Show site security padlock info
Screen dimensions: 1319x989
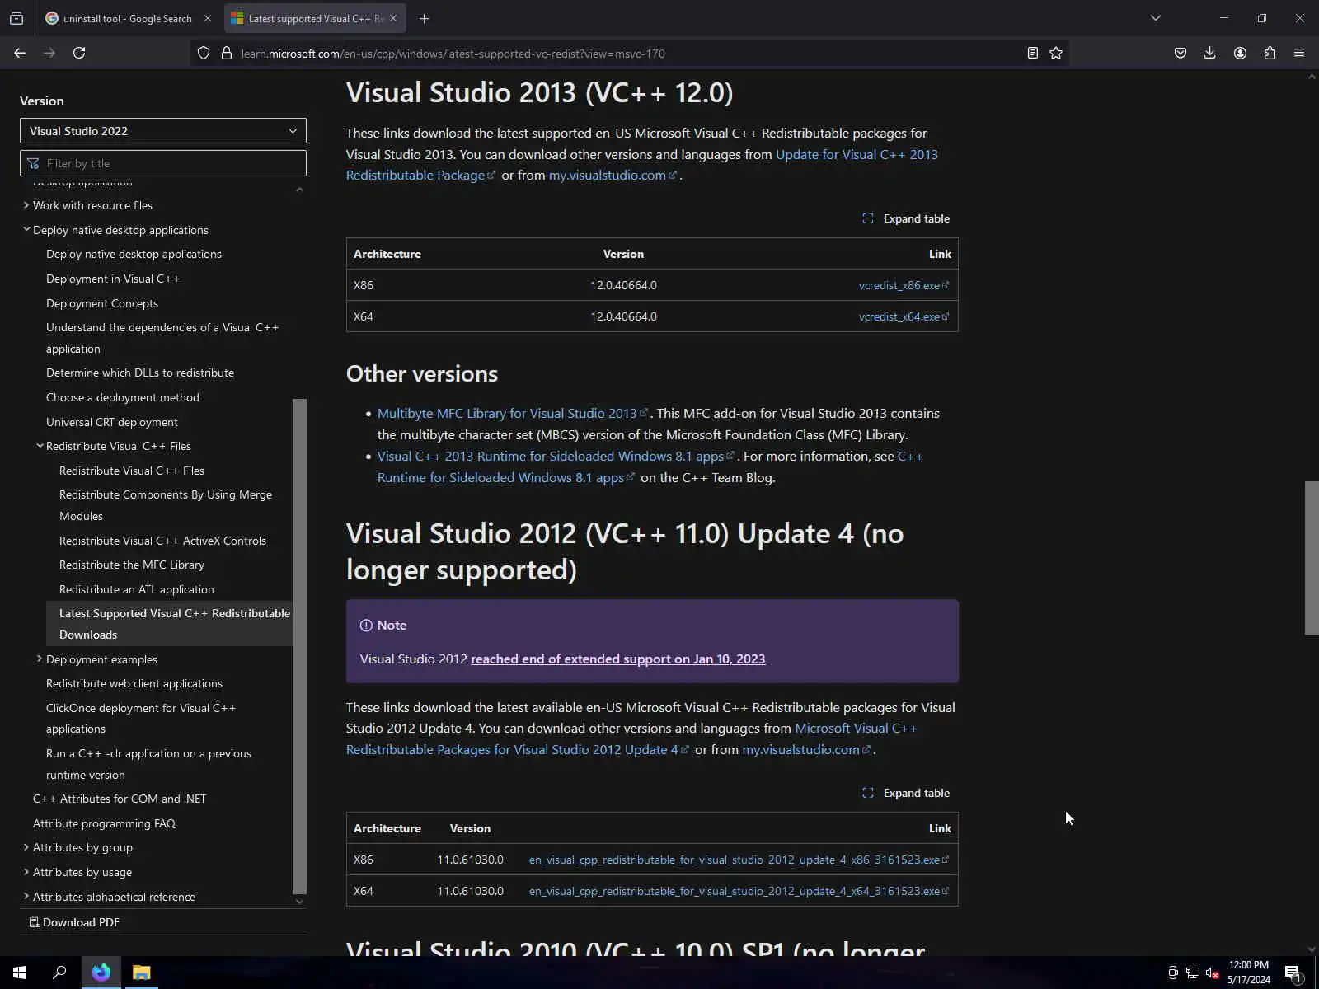tap(227, 54)
